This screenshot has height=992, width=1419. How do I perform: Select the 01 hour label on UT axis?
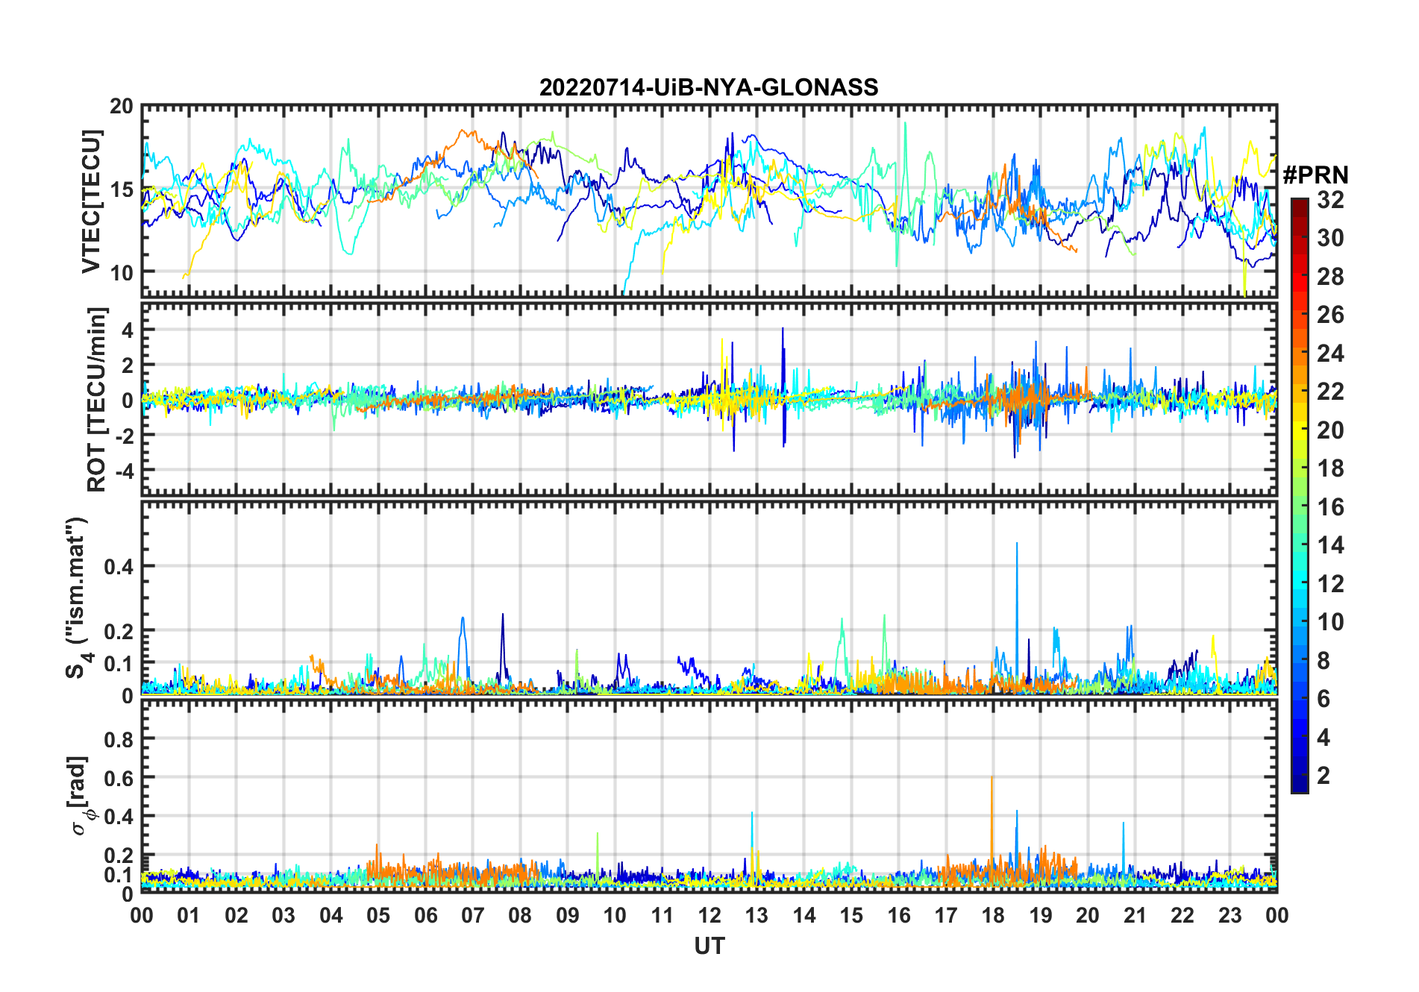189,916
